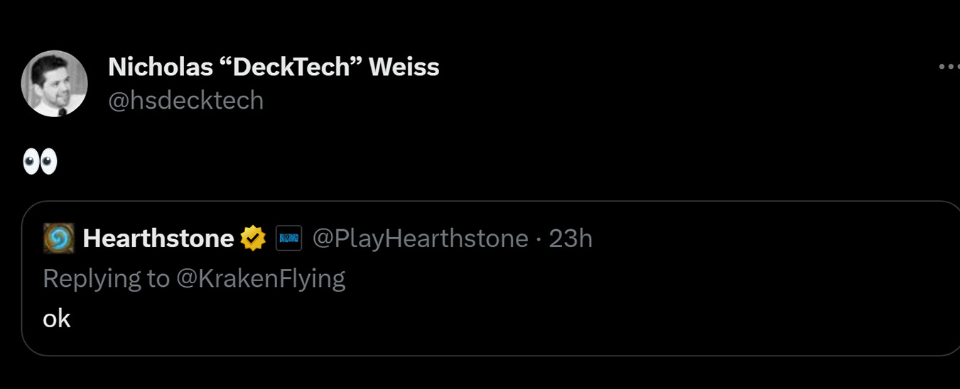This screenshot has height=389, width=960.
Task: Click blank area beside @hsdecktech handle
Action: tap(497, 101)
